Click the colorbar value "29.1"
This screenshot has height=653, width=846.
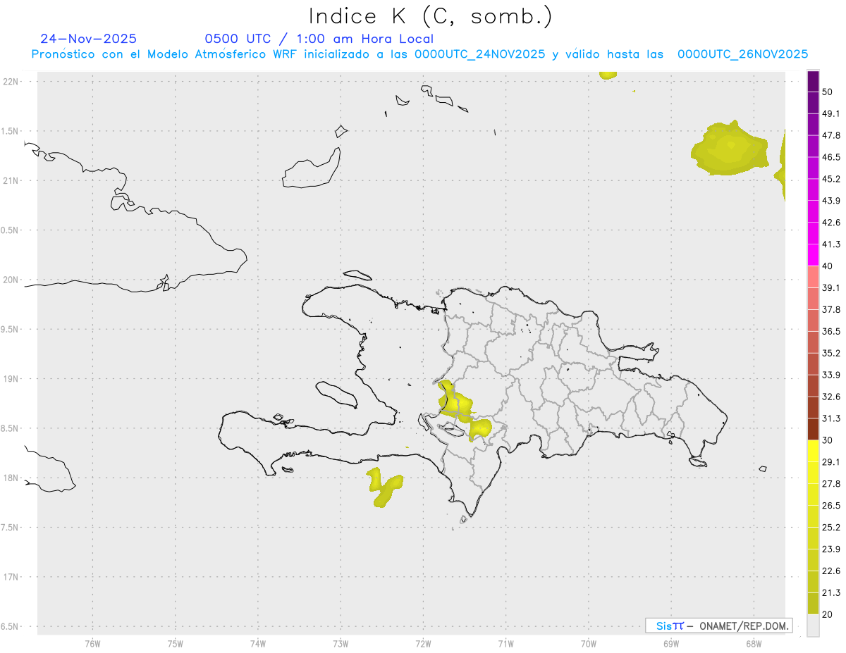coord(831,462)
